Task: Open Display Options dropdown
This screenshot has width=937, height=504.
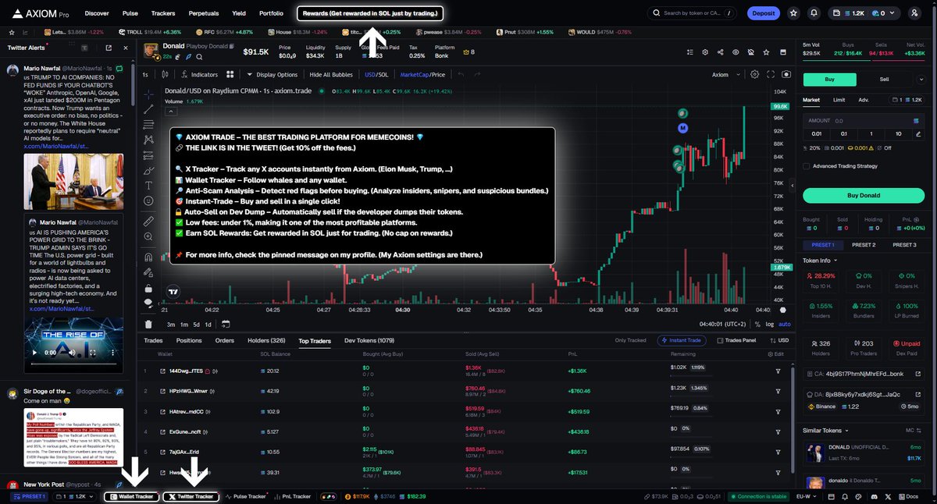Action: click(273, 75)
